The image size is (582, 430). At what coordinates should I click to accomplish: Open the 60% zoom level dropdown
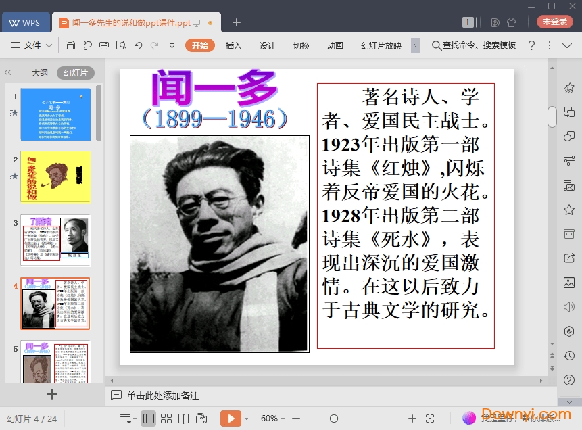point(272,419)
